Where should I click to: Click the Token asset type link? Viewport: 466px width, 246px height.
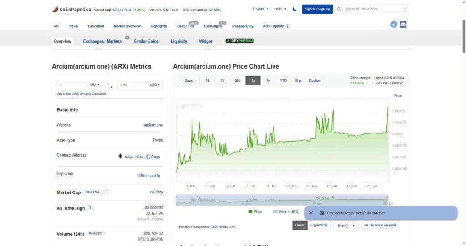(157, 140)
